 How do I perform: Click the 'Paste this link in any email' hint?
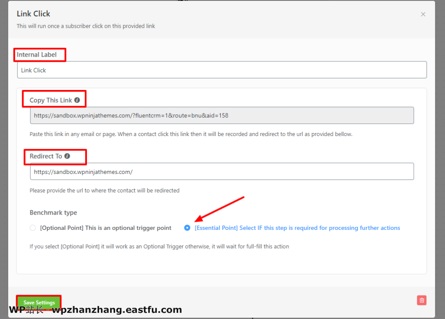coord(191,134)
